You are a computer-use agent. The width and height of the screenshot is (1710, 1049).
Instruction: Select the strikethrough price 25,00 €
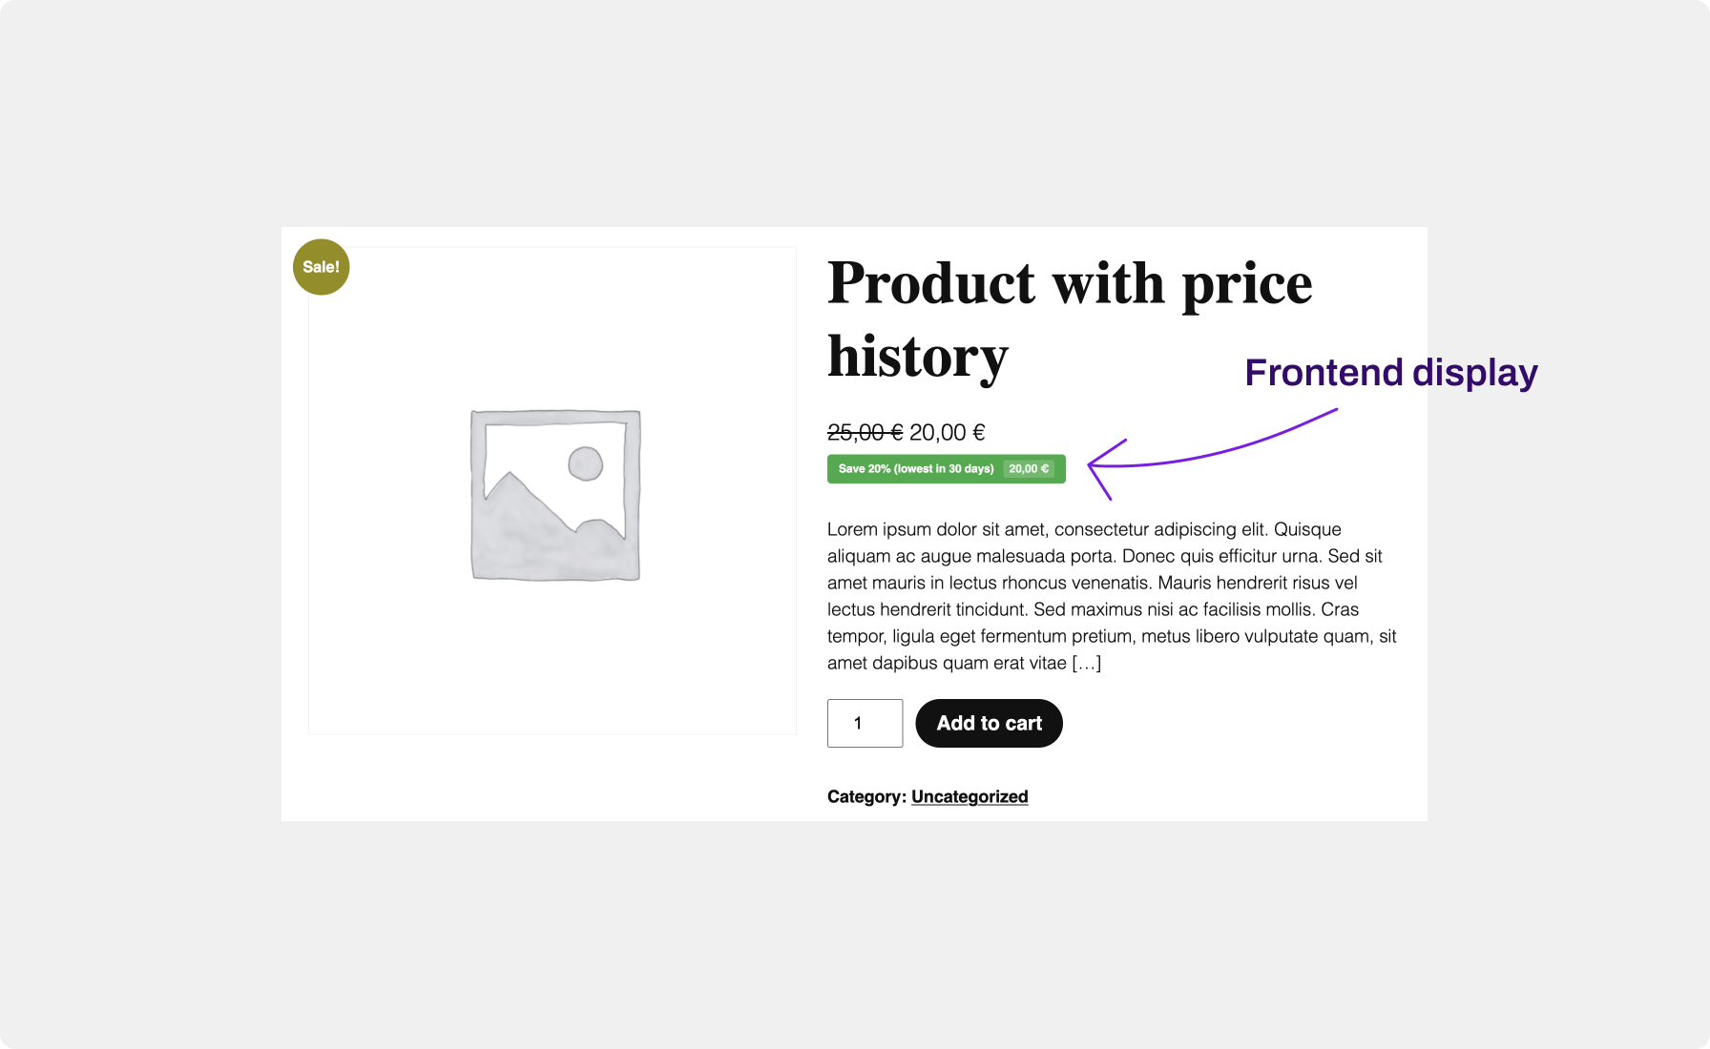(864, 432)
